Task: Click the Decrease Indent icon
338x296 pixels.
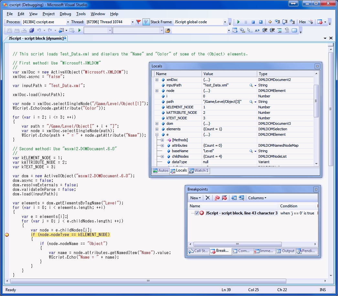Action: point(265,30)
